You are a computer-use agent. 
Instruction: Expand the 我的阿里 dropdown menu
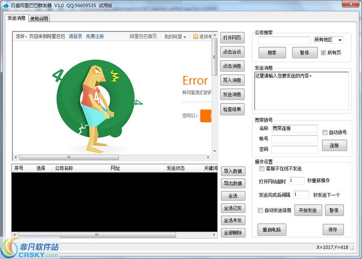(175, 37)
